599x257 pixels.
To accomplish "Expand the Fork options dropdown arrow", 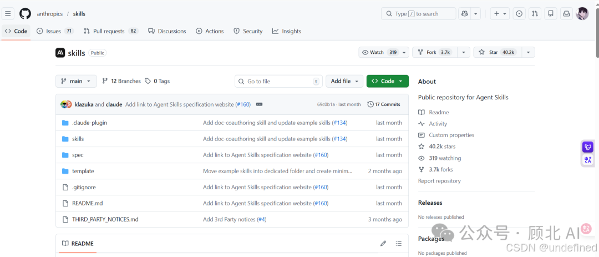I will (x=463, y=52).
